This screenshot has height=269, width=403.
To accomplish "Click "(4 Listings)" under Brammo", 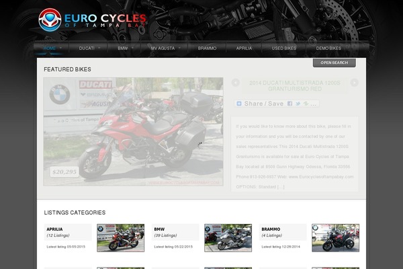I will click(x=271, y=235).
